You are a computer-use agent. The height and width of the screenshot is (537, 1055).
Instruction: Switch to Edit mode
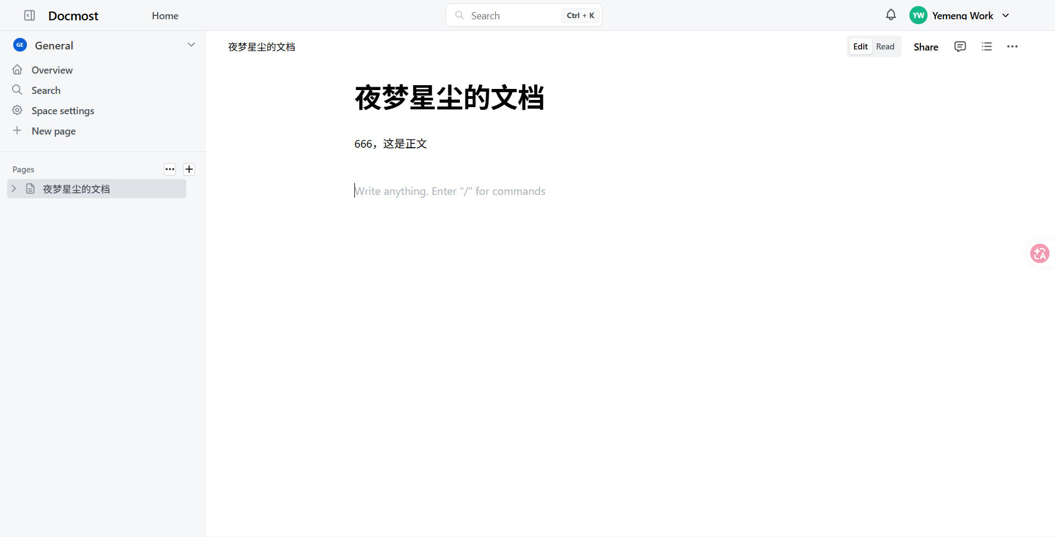click(x=860, y=47)
